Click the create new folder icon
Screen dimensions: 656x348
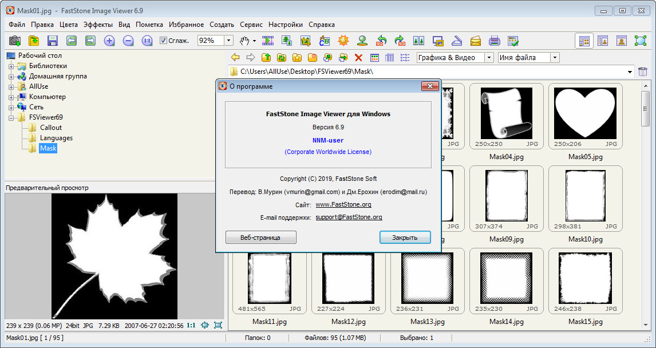(x=313, y=58)
